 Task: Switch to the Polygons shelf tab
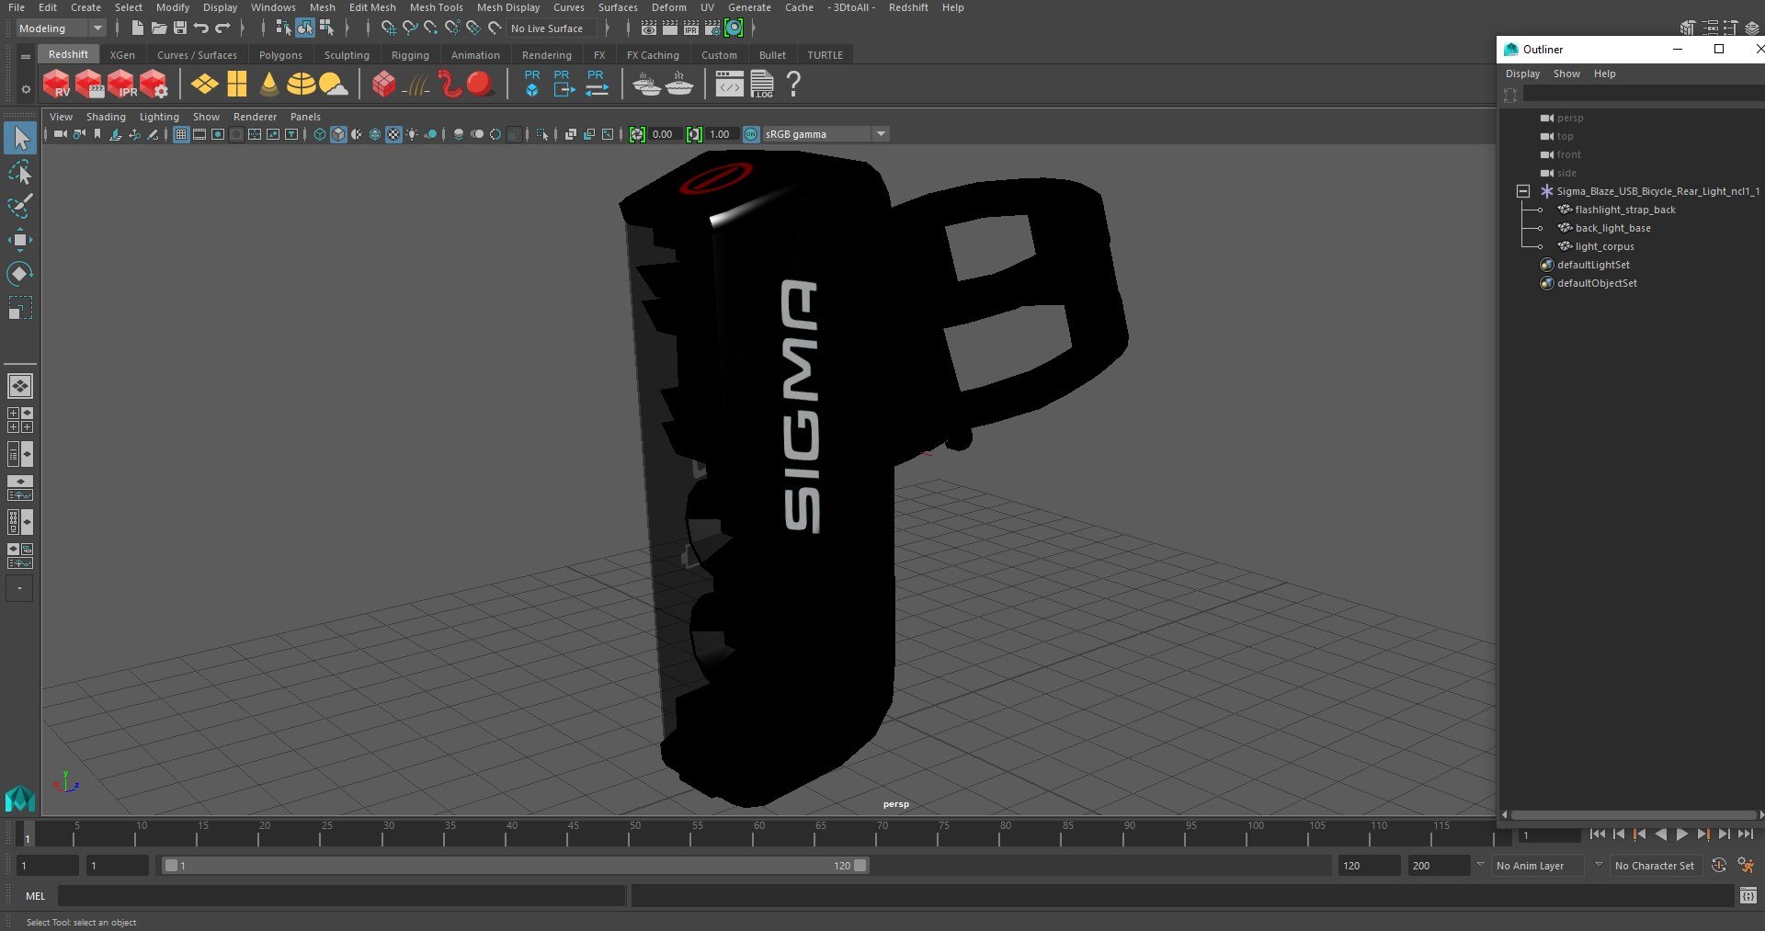[280, 55]
